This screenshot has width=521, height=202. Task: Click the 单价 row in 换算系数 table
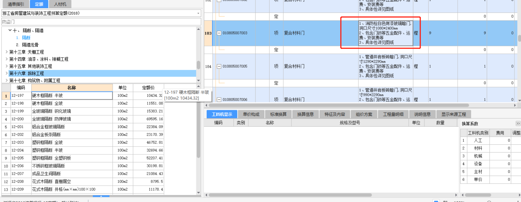491,179
